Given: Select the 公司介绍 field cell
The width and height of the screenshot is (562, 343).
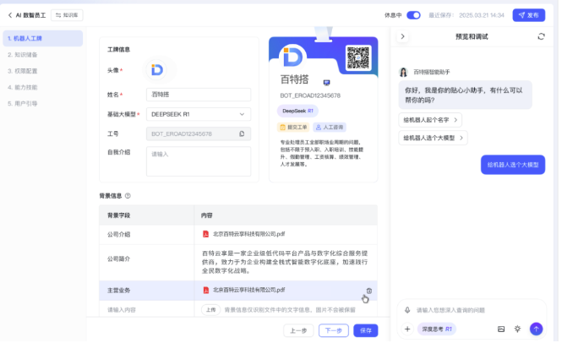Looking at the screenshot, I should pos(146,235).
